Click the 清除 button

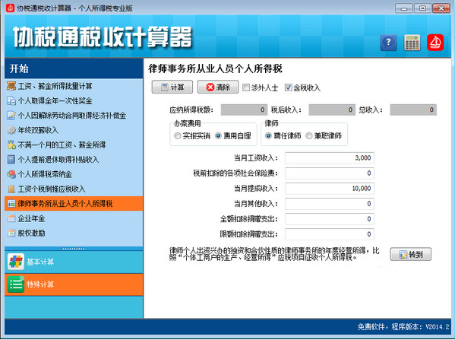click(x=218, y=87)
